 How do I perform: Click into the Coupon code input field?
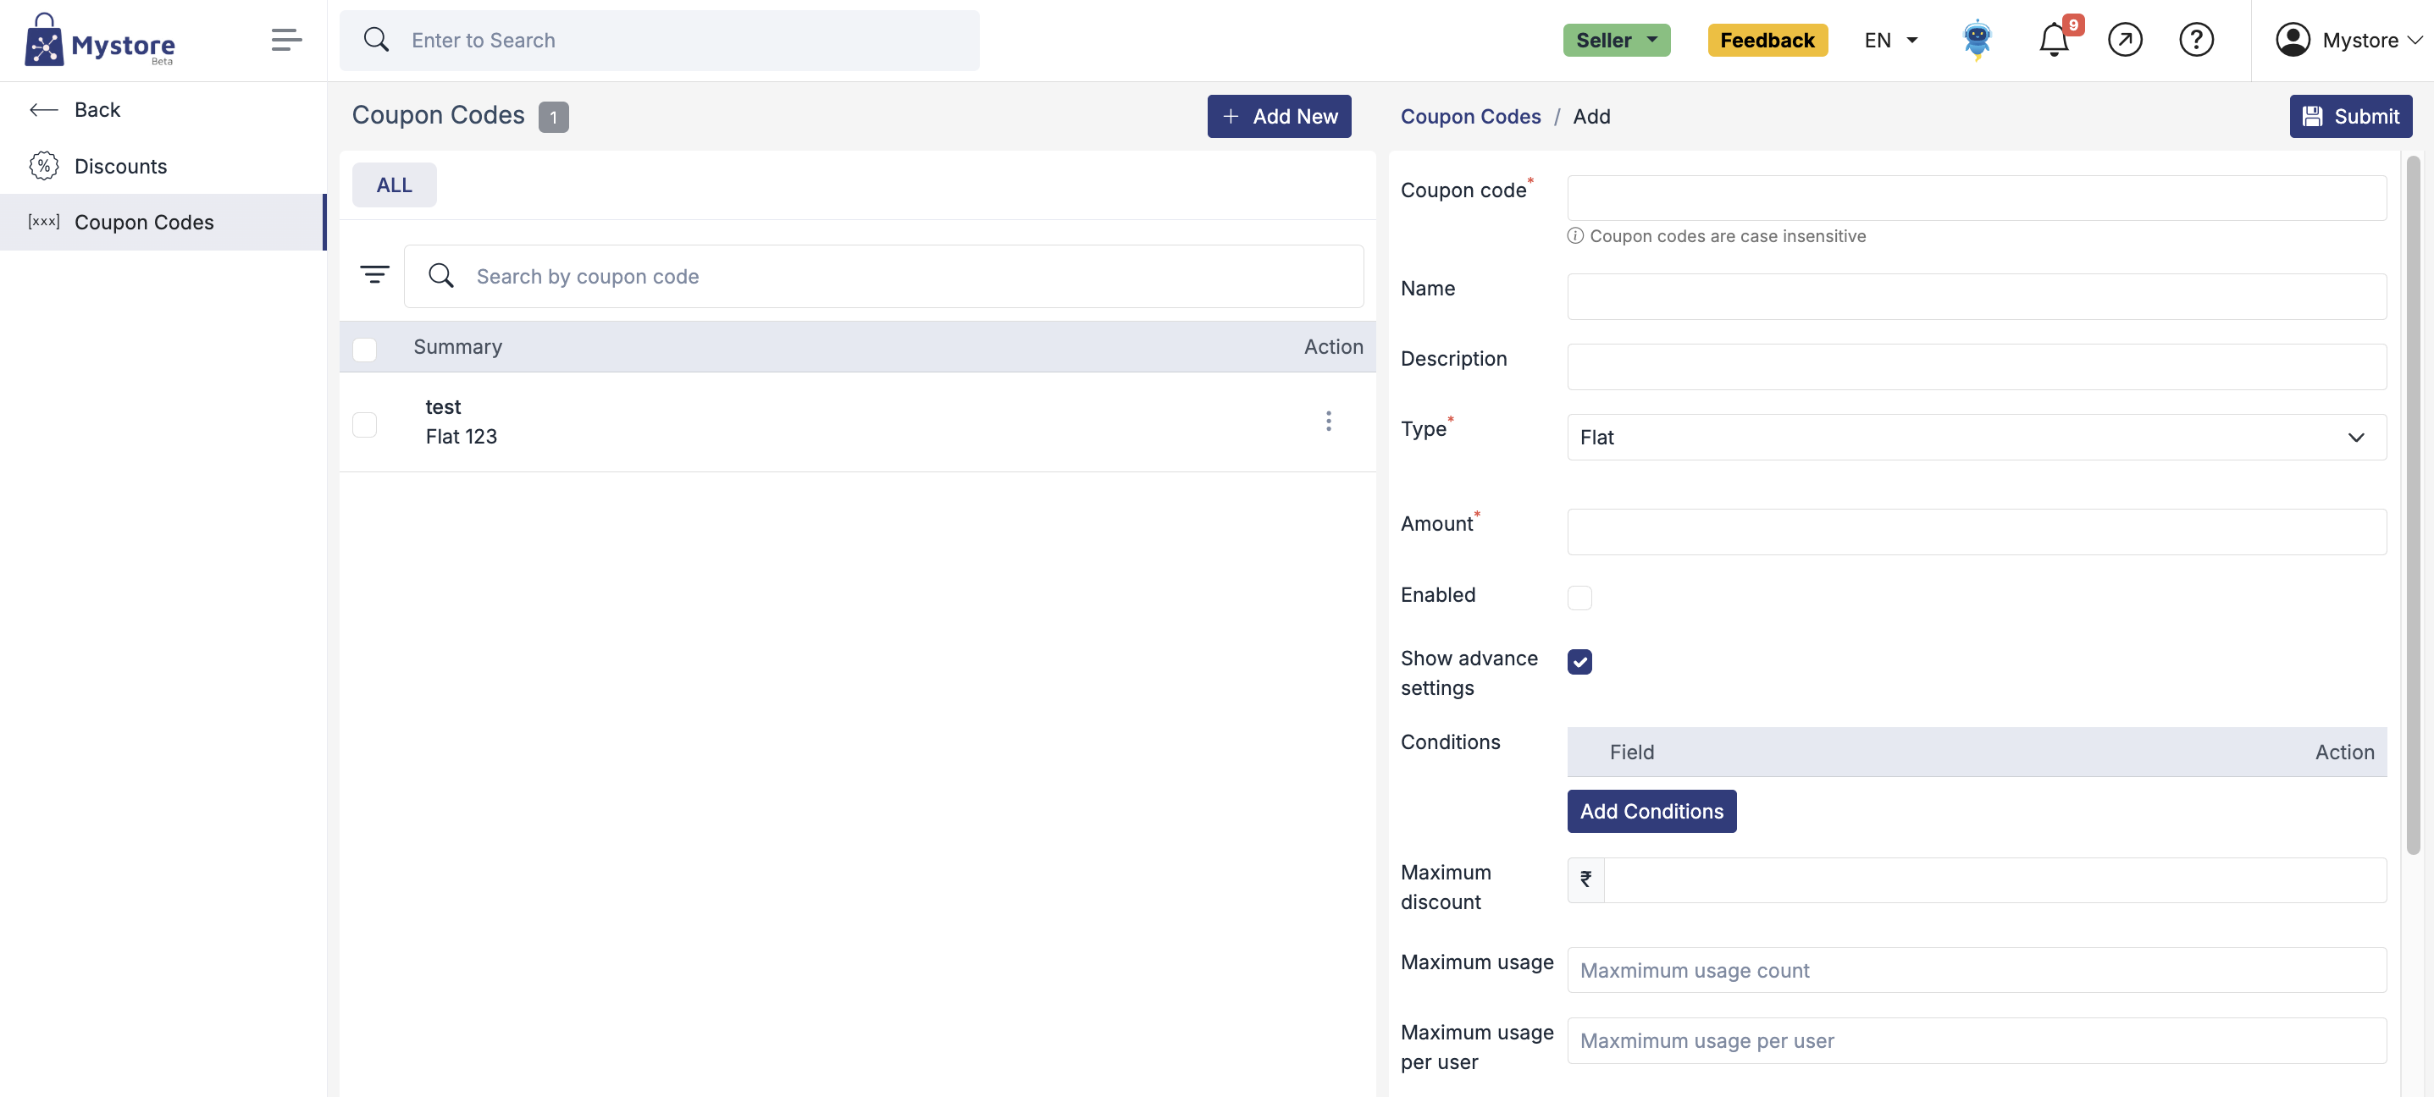(x=1976, y=198)
